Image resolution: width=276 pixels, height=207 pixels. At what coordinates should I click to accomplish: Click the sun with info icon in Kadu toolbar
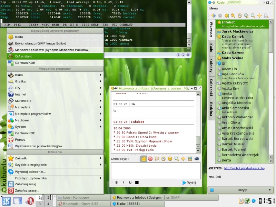[x=227, y=16]
